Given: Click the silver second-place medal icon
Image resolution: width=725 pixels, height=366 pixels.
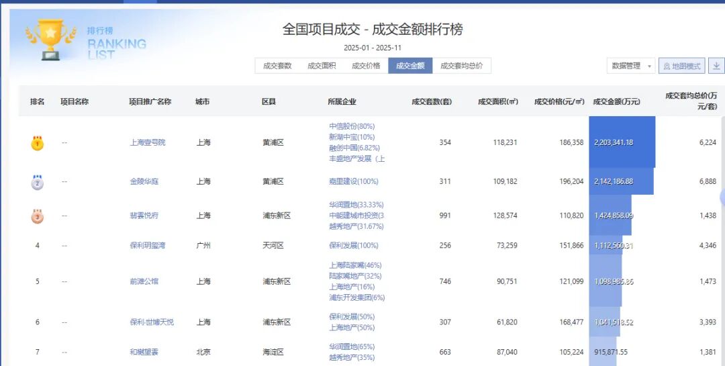Looking at the screenshot, I should click(x=38, y=182).
